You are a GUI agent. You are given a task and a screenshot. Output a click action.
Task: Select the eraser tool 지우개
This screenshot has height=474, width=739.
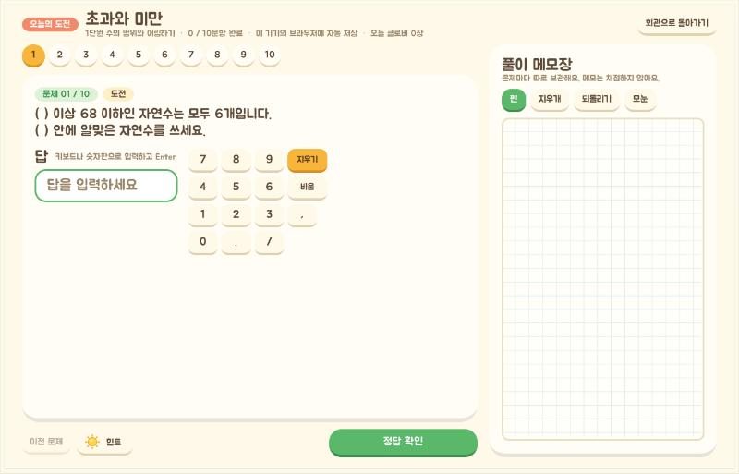click(550, 99)
